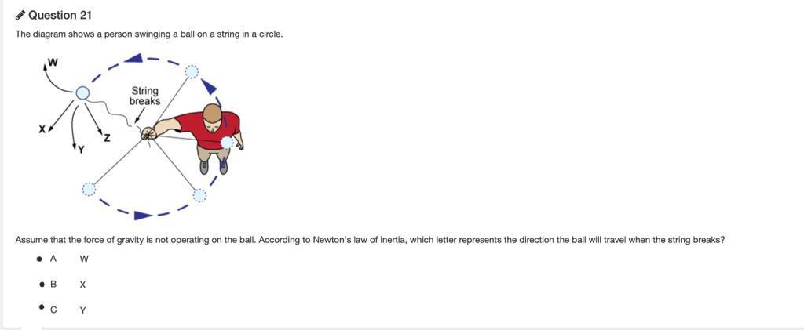804x330 pixels.
Task: Click the blue arrowhead at circle bottom
Action: [143, 216]
